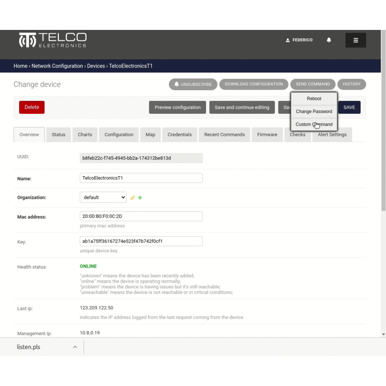Open the Alert Settings tab
Viewport: 386px width, 386px height.
(332, 135)
